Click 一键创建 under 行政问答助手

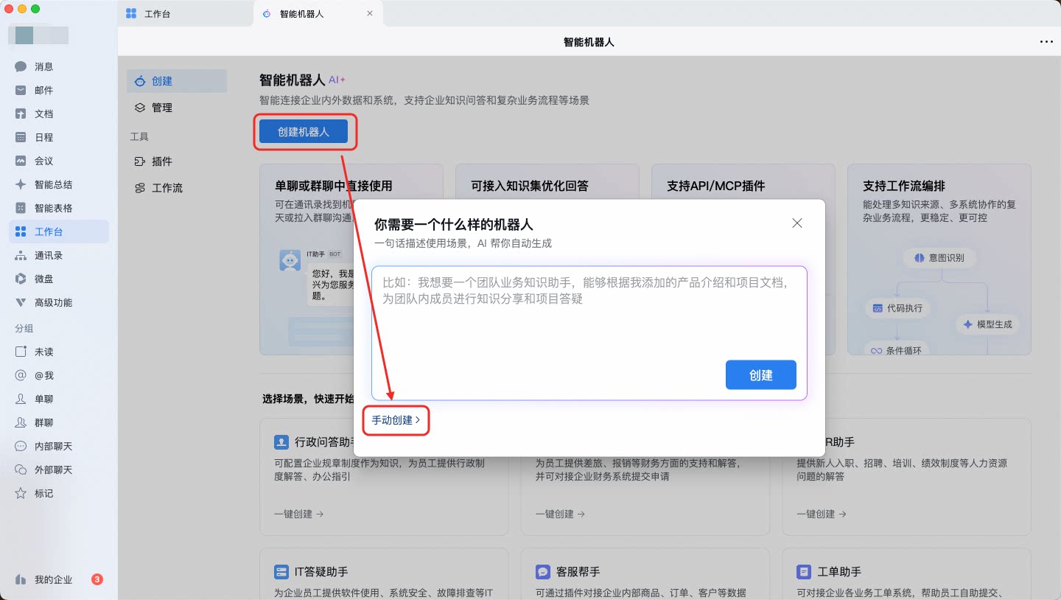pyautogui.click(x=298, y=514)
